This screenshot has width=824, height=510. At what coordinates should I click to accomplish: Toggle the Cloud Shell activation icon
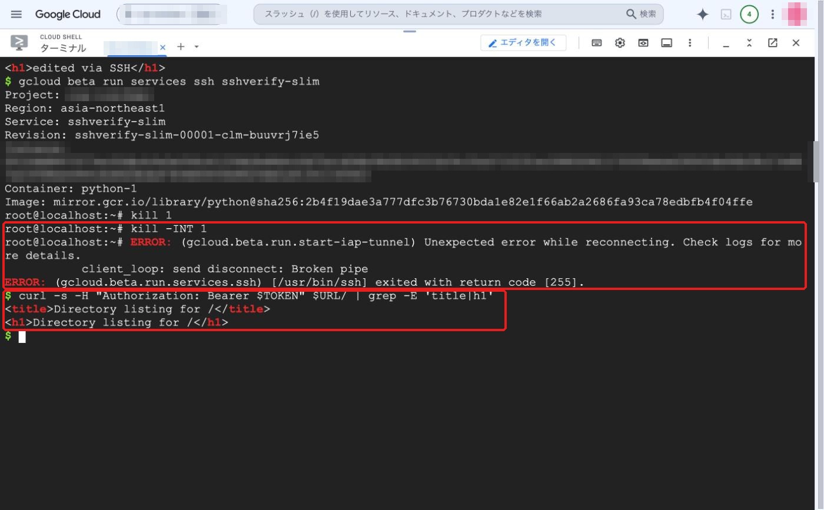coord(726,15)
